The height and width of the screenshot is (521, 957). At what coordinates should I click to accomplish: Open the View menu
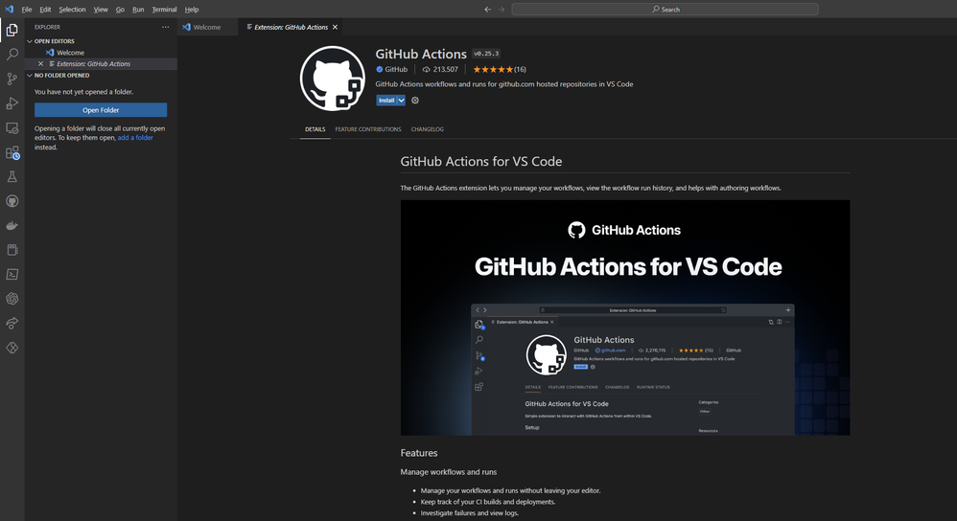click(101, 10)
